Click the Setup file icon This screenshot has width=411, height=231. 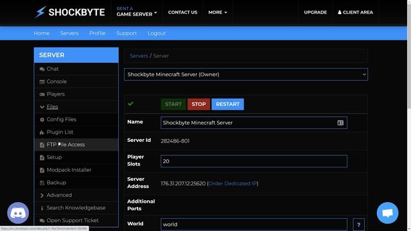42,157
